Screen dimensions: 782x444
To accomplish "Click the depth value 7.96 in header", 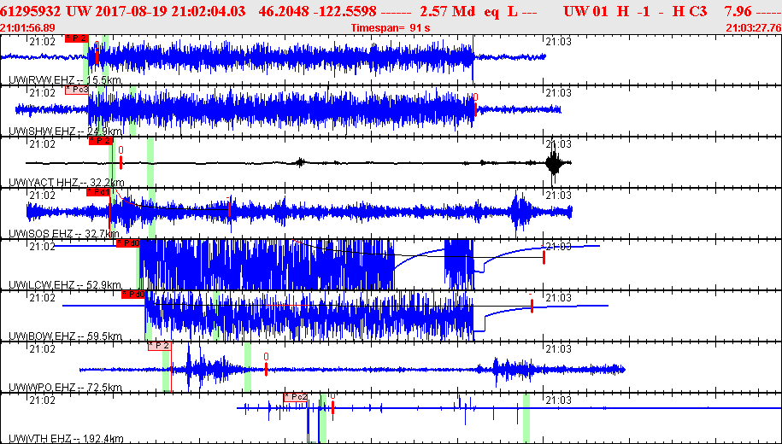I will pos(738,11).
